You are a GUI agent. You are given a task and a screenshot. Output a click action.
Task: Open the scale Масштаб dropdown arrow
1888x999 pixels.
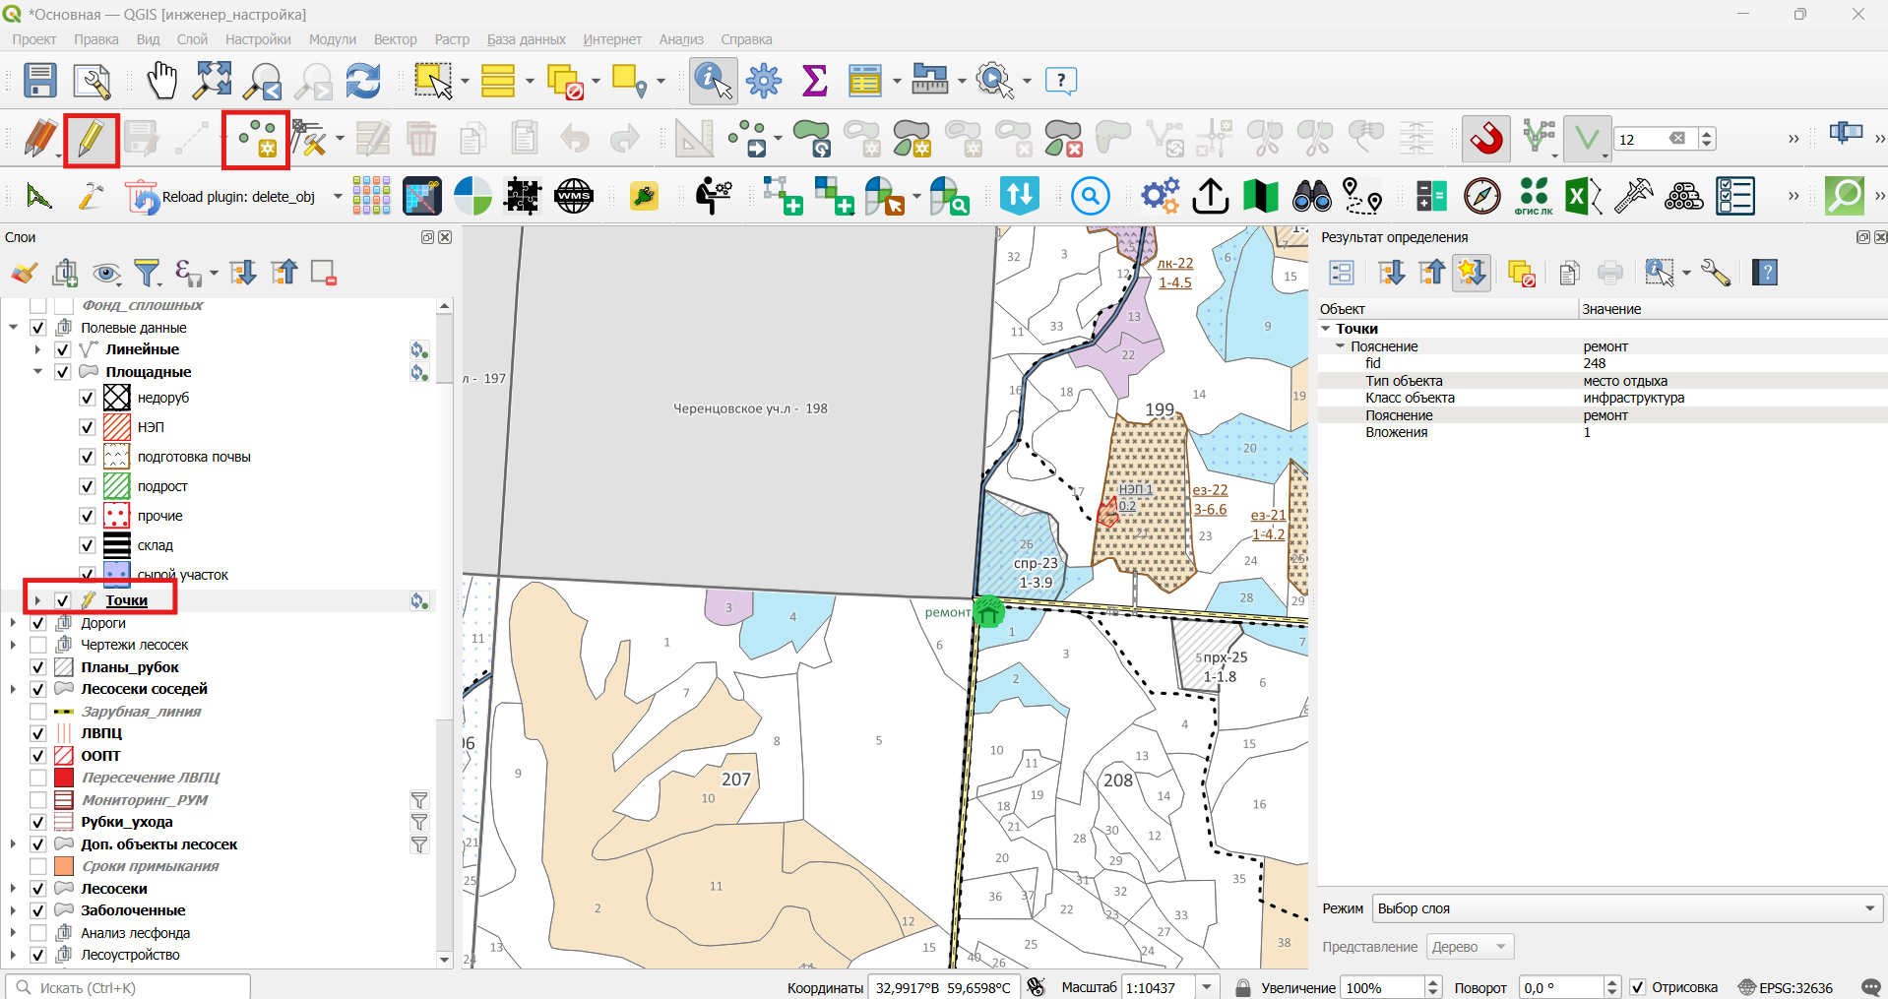[1207, 987]
